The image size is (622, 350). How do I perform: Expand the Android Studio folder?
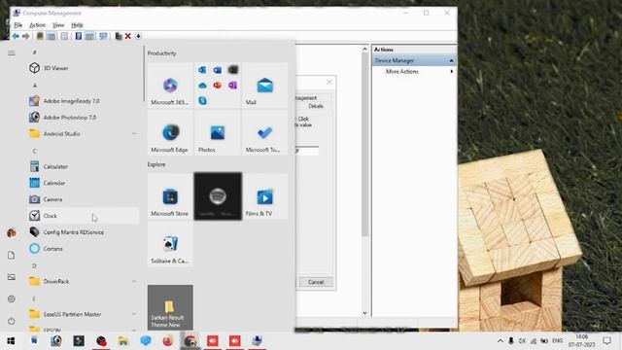(134, 134)
